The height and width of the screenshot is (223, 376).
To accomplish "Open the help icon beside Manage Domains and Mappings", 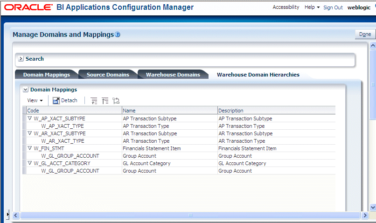I will coord(117,35).
